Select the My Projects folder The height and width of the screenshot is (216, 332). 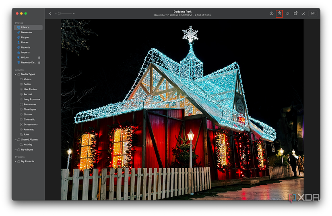pos(28,161)
